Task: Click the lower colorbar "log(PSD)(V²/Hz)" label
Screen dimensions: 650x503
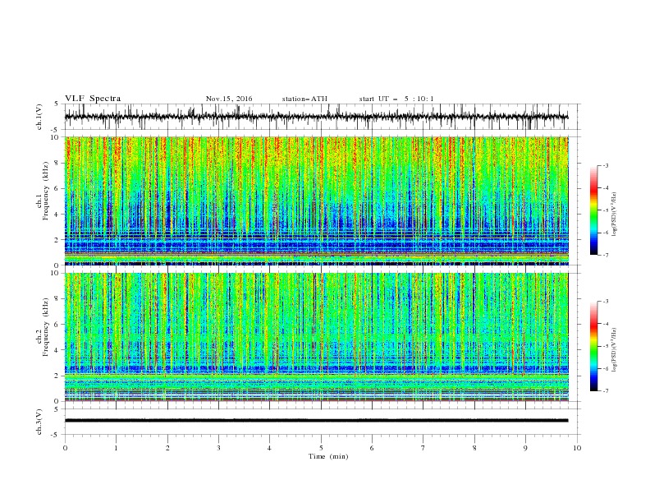Action: (615, 349)
